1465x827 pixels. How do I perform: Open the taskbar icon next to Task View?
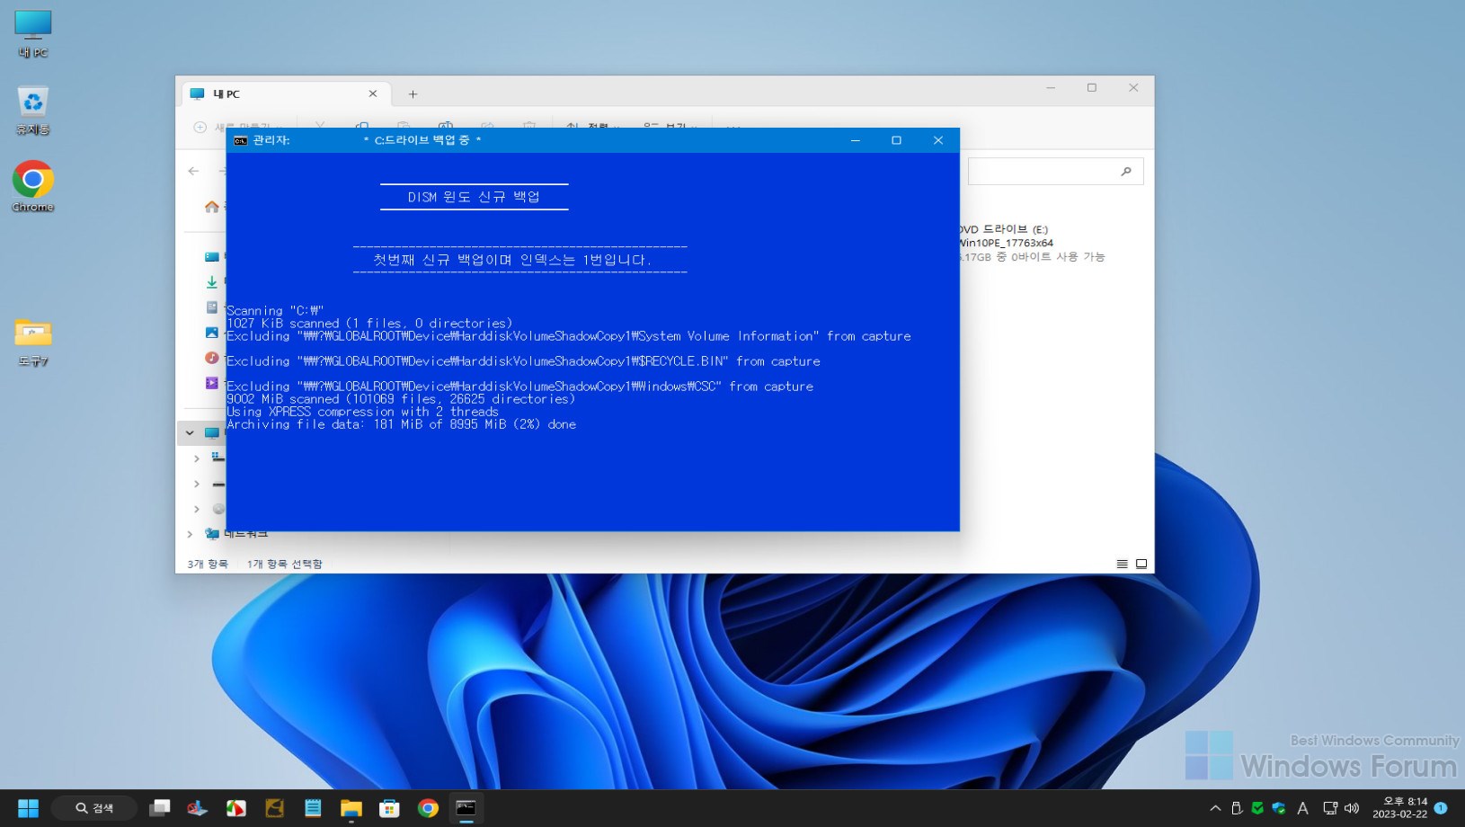coord(197,808)
